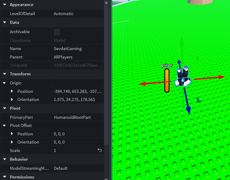Edit the Origin Orientation value
The height and width of the screenshot is (180, 230).
point(78,100)
